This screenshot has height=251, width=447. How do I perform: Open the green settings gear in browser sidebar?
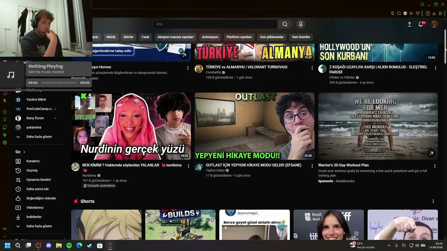pos(5,143)
